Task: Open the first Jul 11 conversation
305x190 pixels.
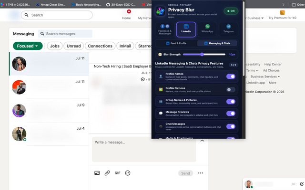Action: (x=49, y=64)
